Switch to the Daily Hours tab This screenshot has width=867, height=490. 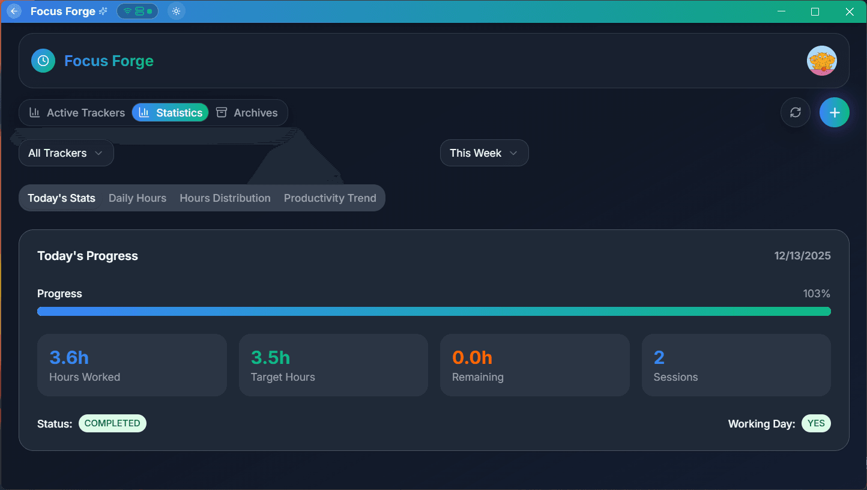pyautogui.click(x=137, y=198)
